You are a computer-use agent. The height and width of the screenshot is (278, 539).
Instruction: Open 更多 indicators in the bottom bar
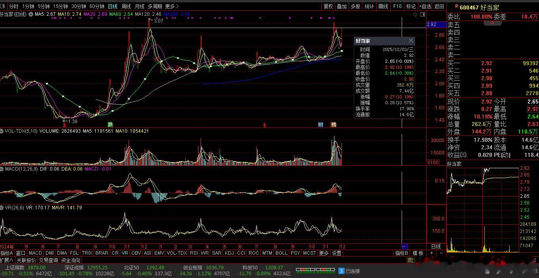[x=324, y=253]
